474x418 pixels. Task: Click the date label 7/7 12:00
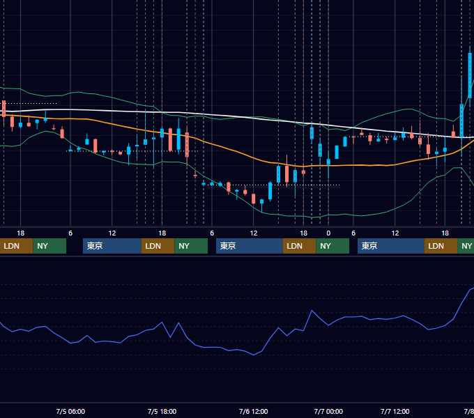point(395,411)
